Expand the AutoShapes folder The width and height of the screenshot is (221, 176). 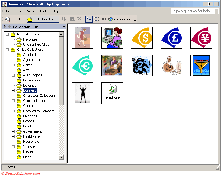point(13,75)
